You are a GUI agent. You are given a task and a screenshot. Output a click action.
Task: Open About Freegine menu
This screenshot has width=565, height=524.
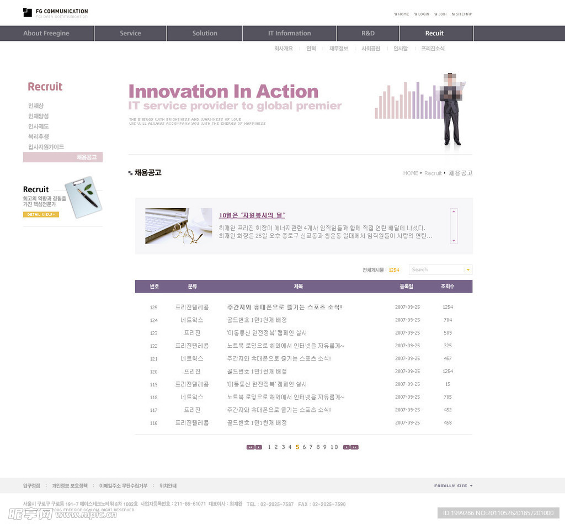point(46,33)
